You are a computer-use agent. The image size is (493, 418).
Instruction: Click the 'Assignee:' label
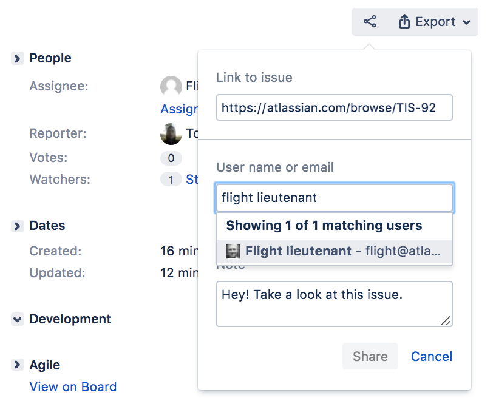59,86
